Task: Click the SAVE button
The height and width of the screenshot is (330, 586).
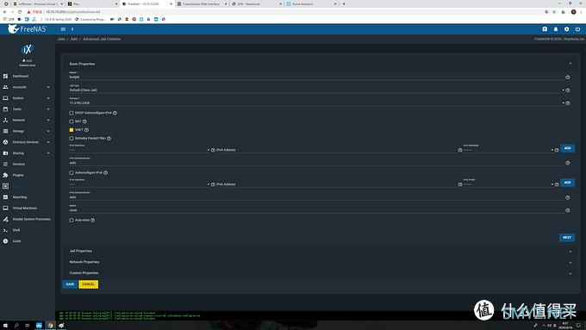Action: click(70, 284)
